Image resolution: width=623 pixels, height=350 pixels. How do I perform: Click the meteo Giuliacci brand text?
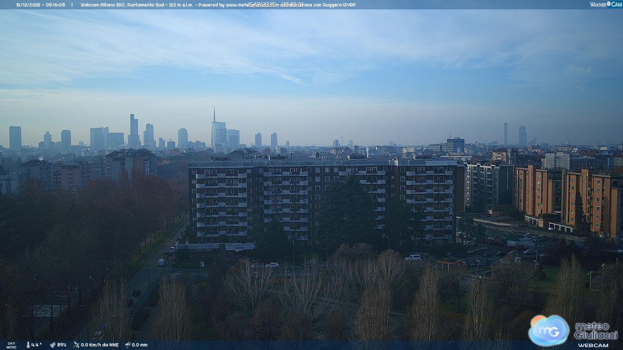(x=596, y=331)
